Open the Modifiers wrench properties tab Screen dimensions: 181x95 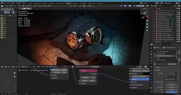[151, 73]
